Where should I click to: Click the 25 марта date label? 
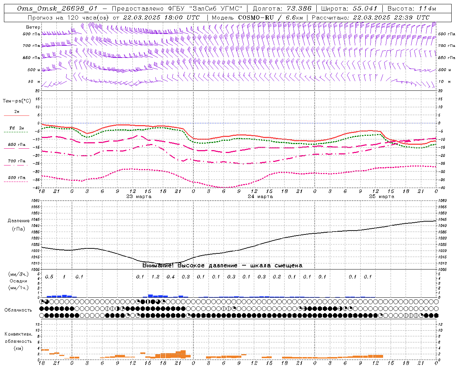pyautogui.click(x=382, y=197)
